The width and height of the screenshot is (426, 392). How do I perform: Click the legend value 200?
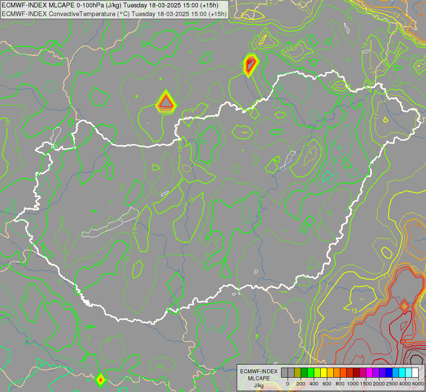pos(301,384)
